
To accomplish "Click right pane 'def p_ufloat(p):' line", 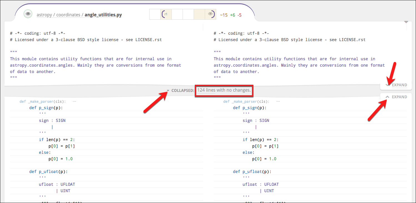I will (x=252, y=172).
